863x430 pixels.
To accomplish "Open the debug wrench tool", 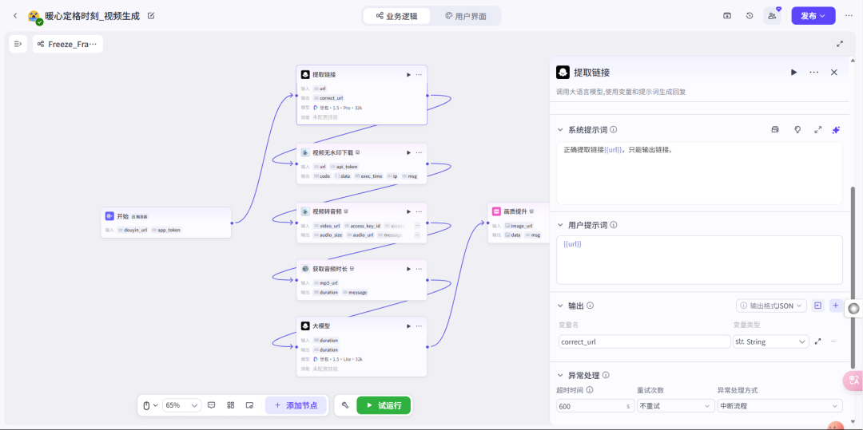I will point(345,405).
